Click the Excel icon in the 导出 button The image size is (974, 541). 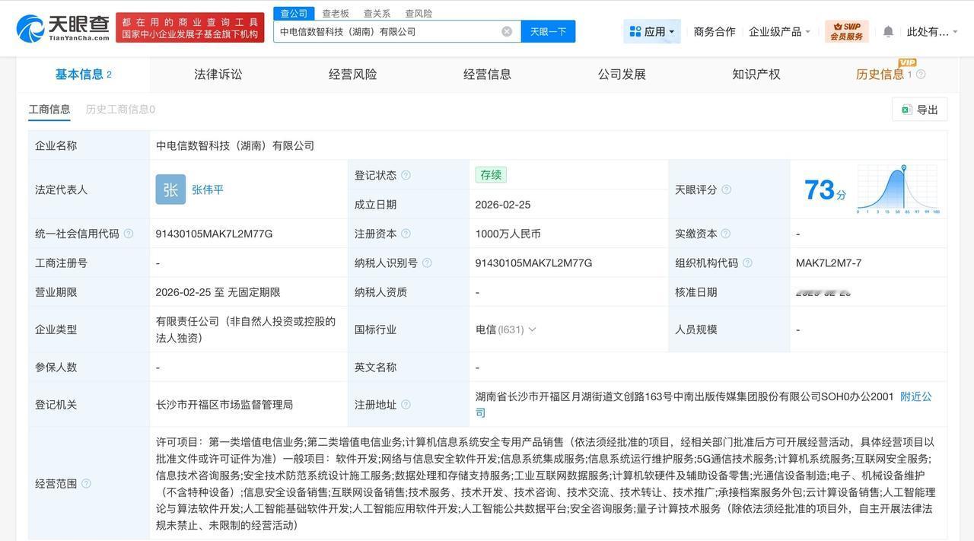(906, 109)
